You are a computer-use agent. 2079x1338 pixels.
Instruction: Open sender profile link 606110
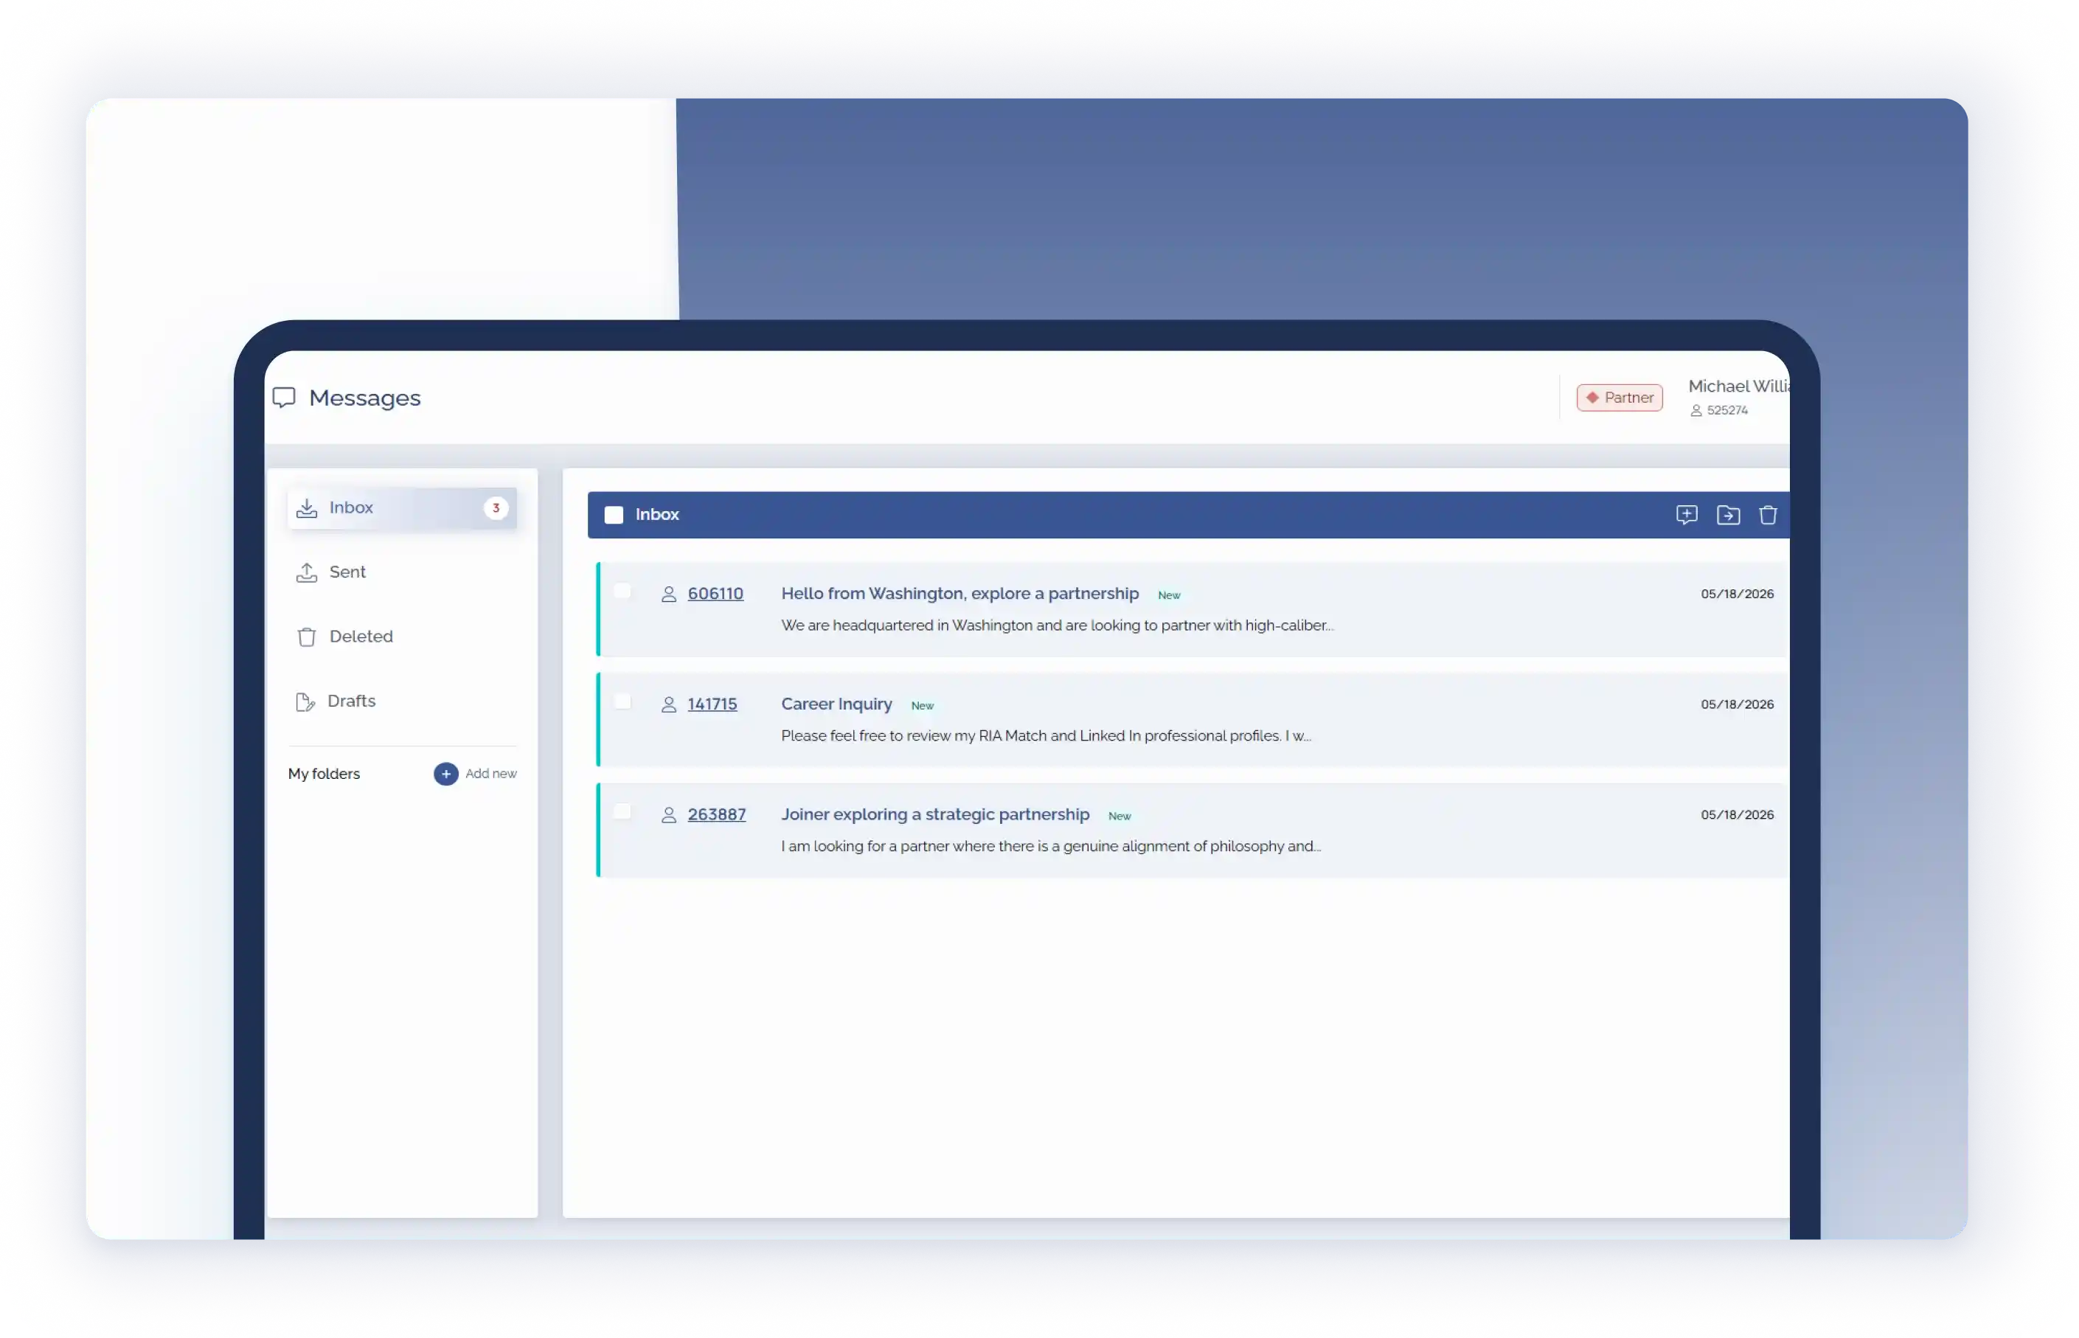[x=716, y=595]
